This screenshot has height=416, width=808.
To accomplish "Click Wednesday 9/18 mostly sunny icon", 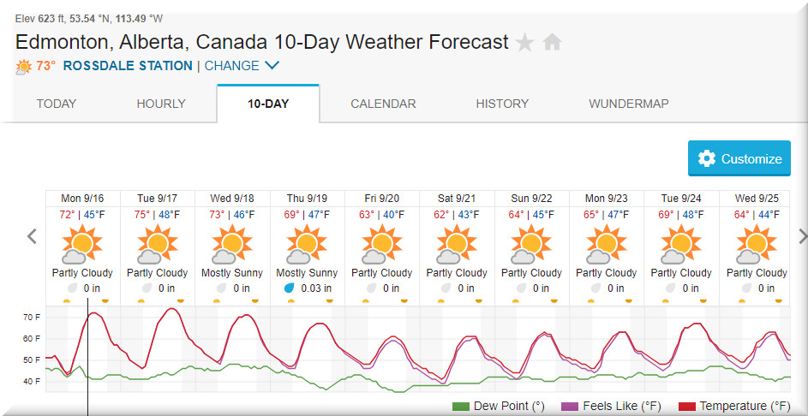I will (231, 245).
